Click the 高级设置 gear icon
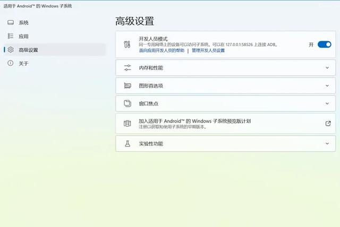340x227 pixels. click(11, 49)
